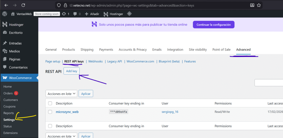Viewport: 283px width, 138px height.
Task: Open the microzync_web key link
Action: 67,112
